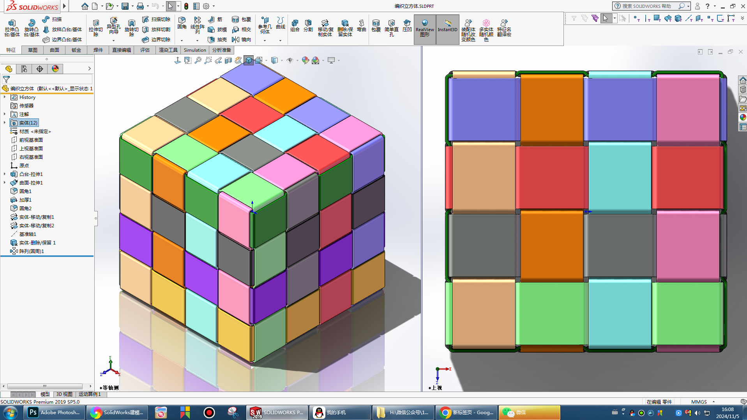Open the unit system arrow beside MMGS
The height and width of the screenshot is (420, 747).
click(x=713, y=402)
